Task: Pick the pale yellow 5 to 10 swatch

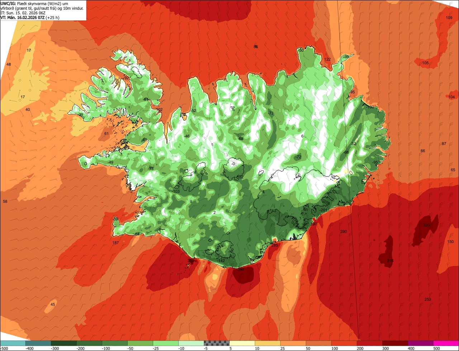Action: (242, 343)
